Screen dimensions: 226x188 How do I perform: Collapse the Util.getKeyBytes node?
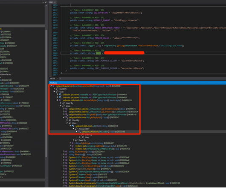click(x=64, y=117)
